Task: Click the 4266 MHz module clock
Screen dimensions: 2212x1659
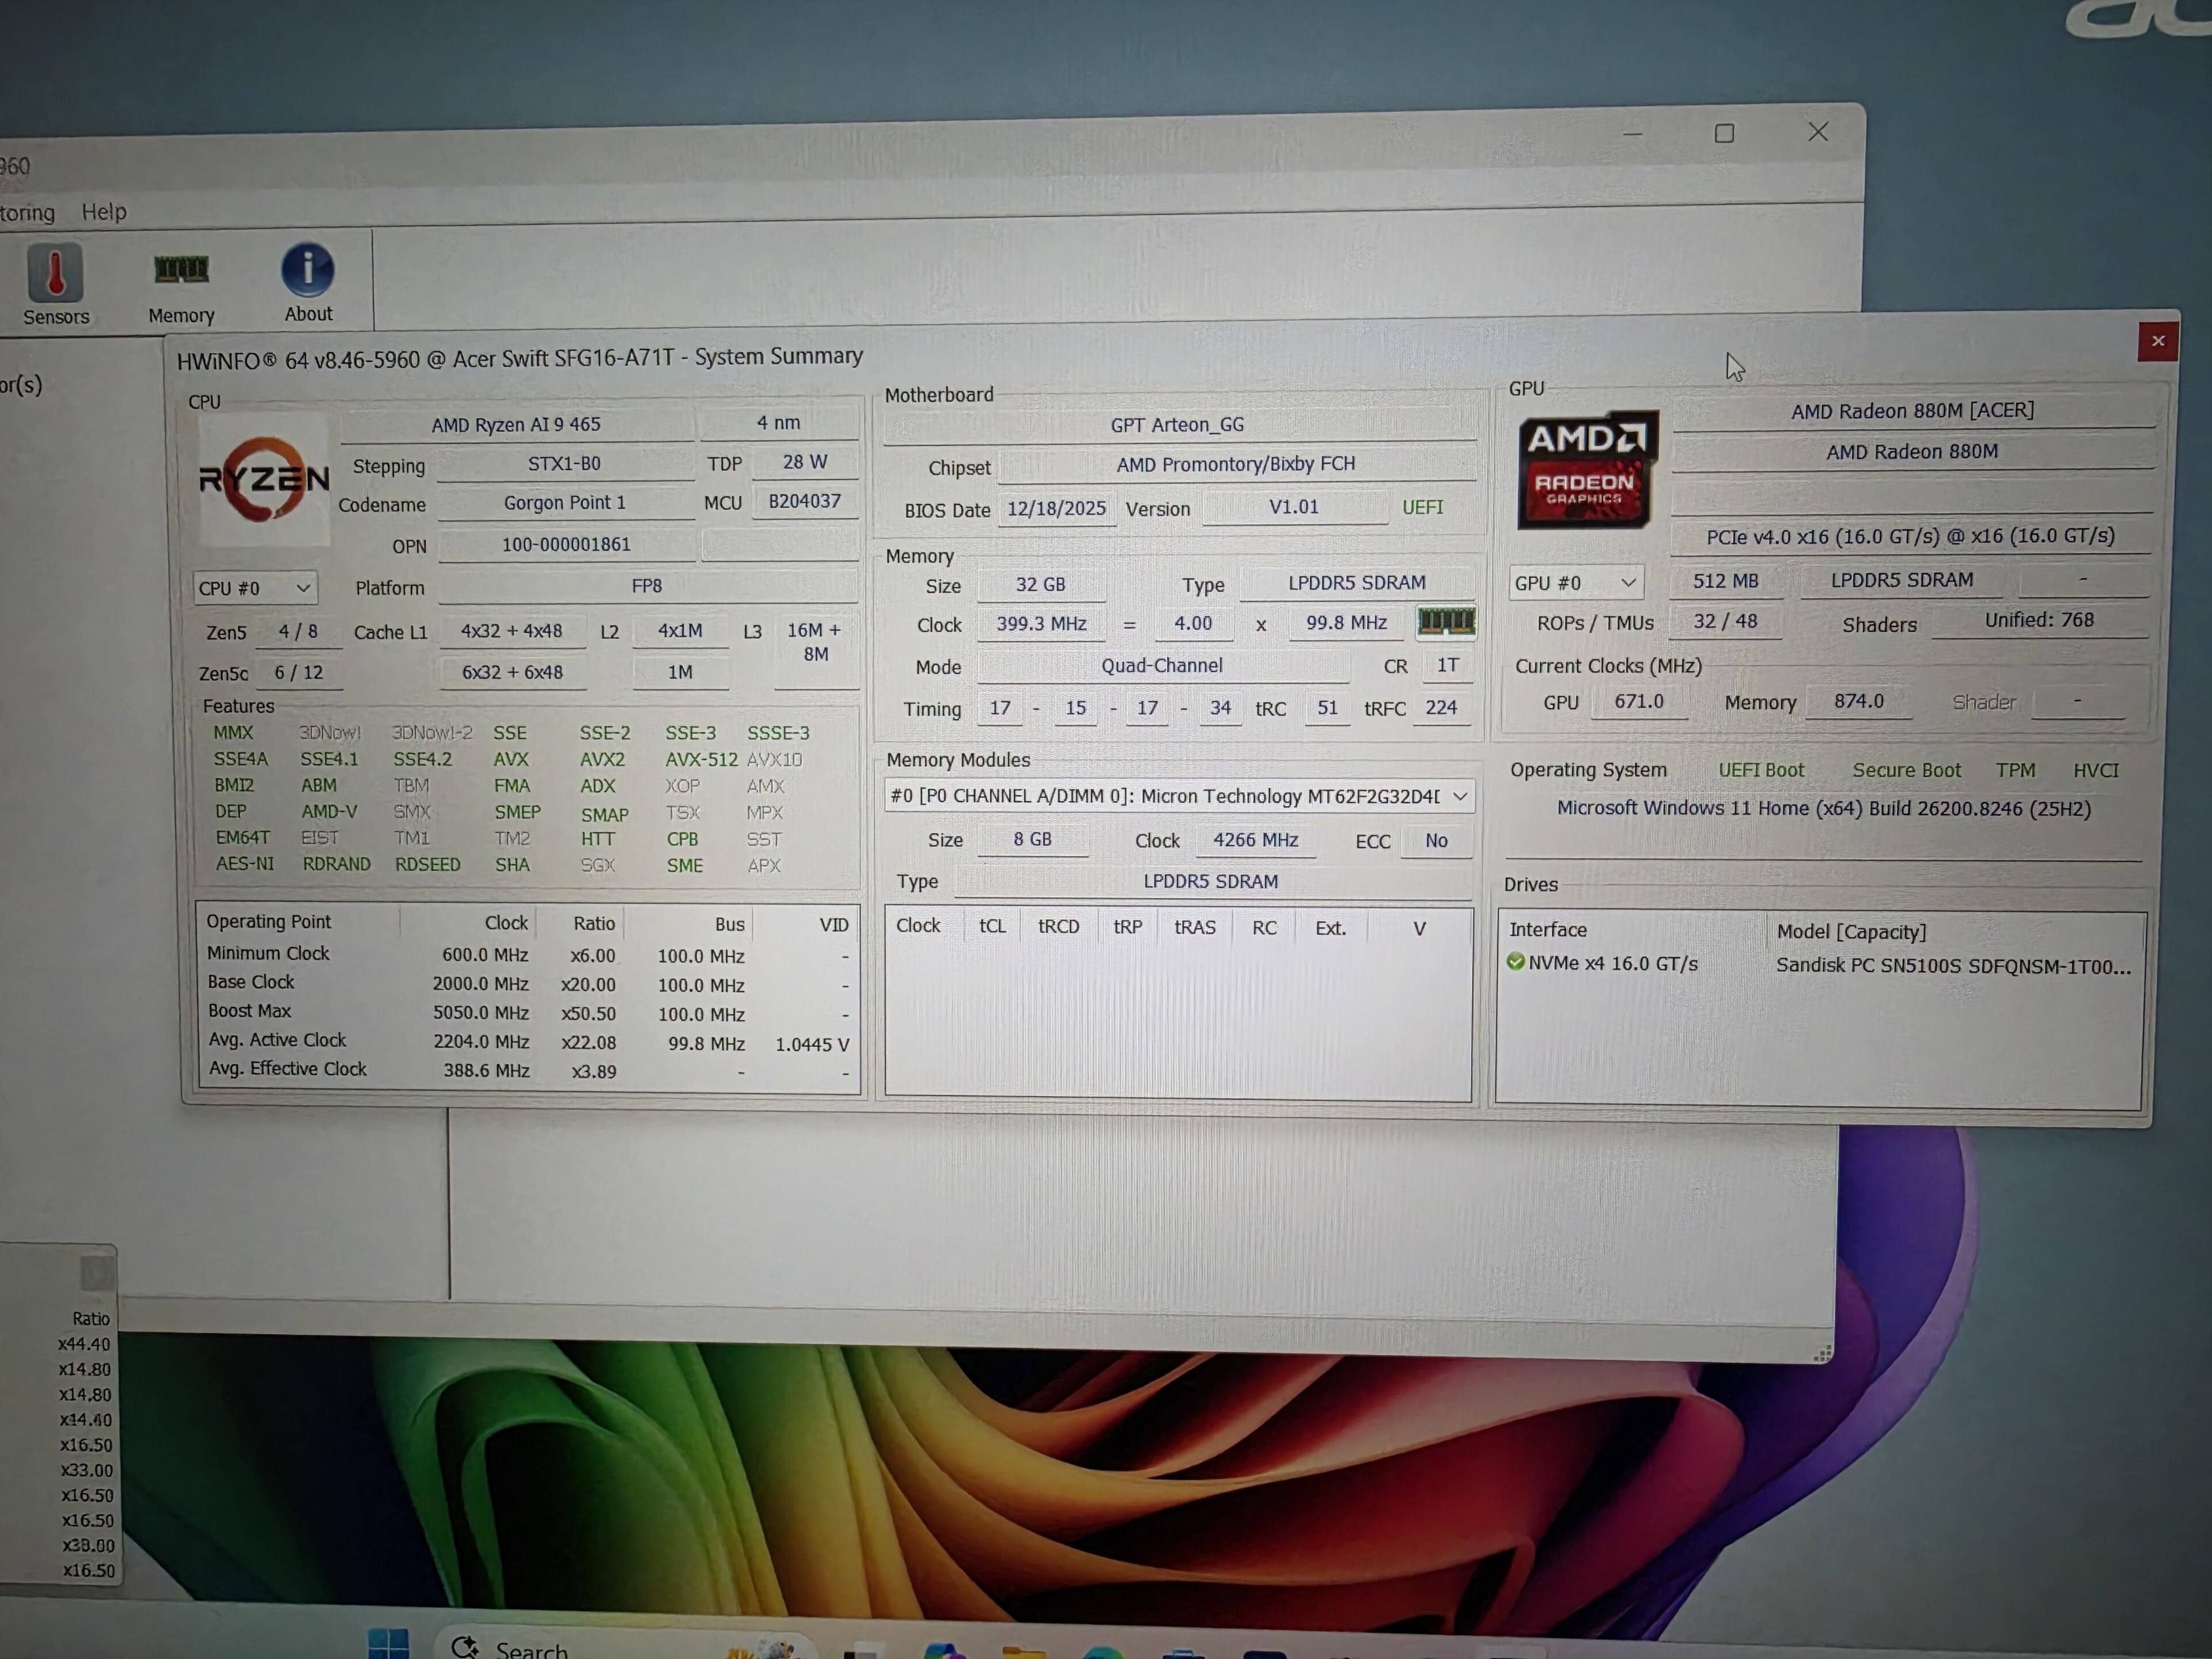Action: (1256, 840)
